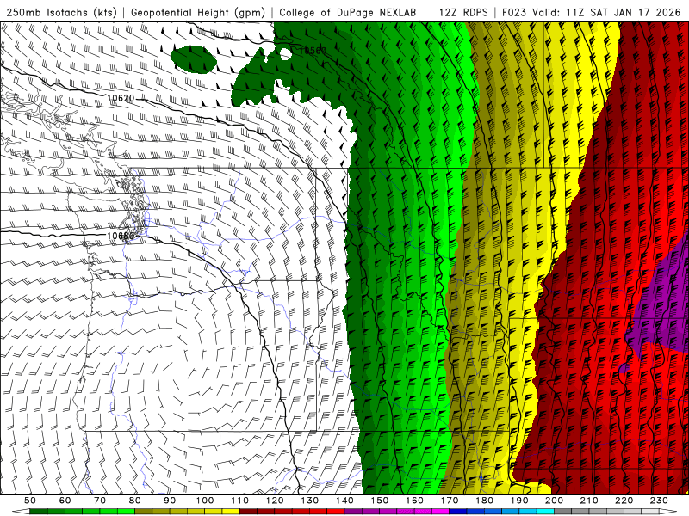Click the 80 knot legend label

pyautogui.click(x=135, y=501)
